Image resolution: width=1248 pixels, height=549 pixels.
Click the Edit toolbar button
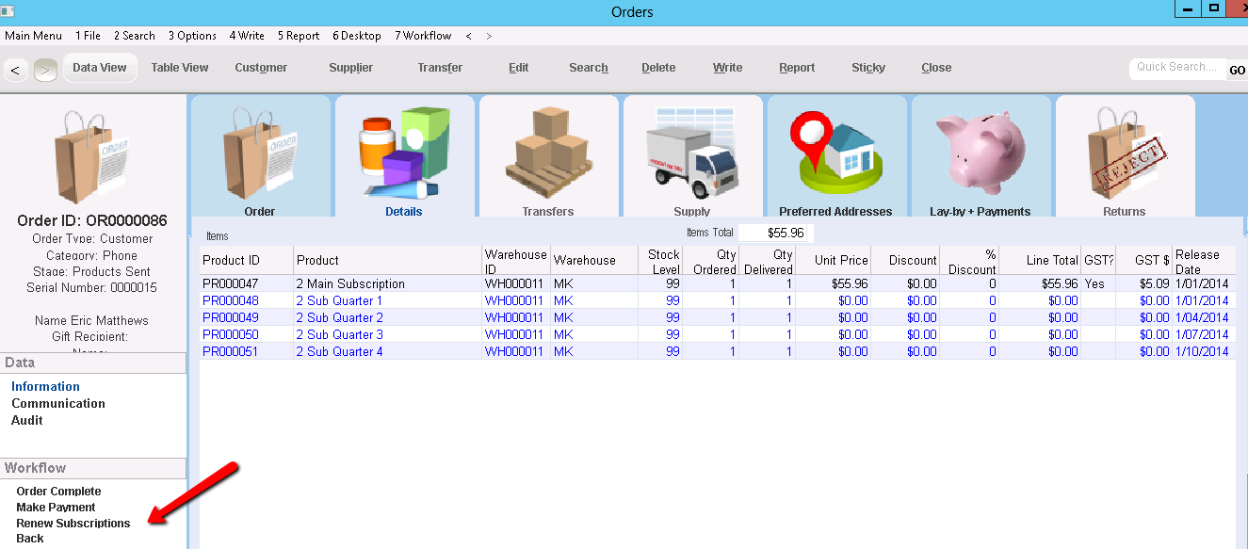pos(519,68)
